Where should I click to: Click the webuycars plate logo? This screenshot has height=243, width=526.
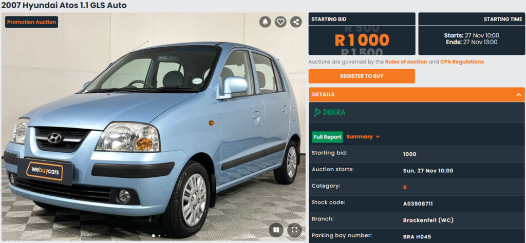tap(45, 171)
